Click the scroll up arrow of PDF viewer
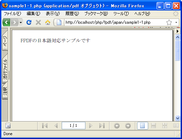Viewport: 182px width, 139px height. click(177, 37)
